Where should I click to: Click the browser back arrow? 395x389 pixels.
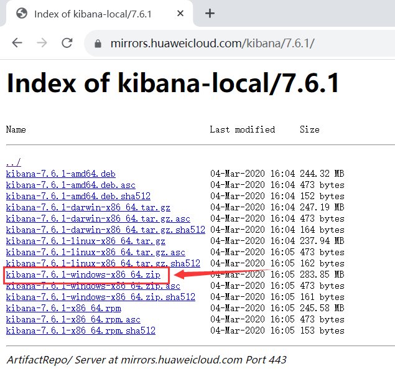tap(17, 43)
